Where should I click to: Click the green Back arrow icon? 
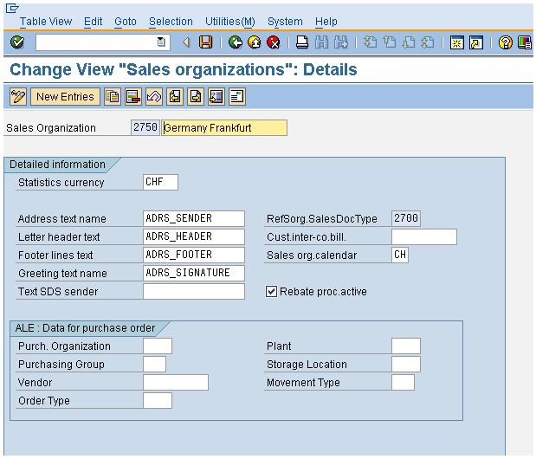[235, 42]
